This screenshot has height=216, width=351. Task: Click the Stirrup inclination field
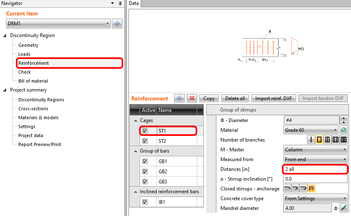coord(315,179)
